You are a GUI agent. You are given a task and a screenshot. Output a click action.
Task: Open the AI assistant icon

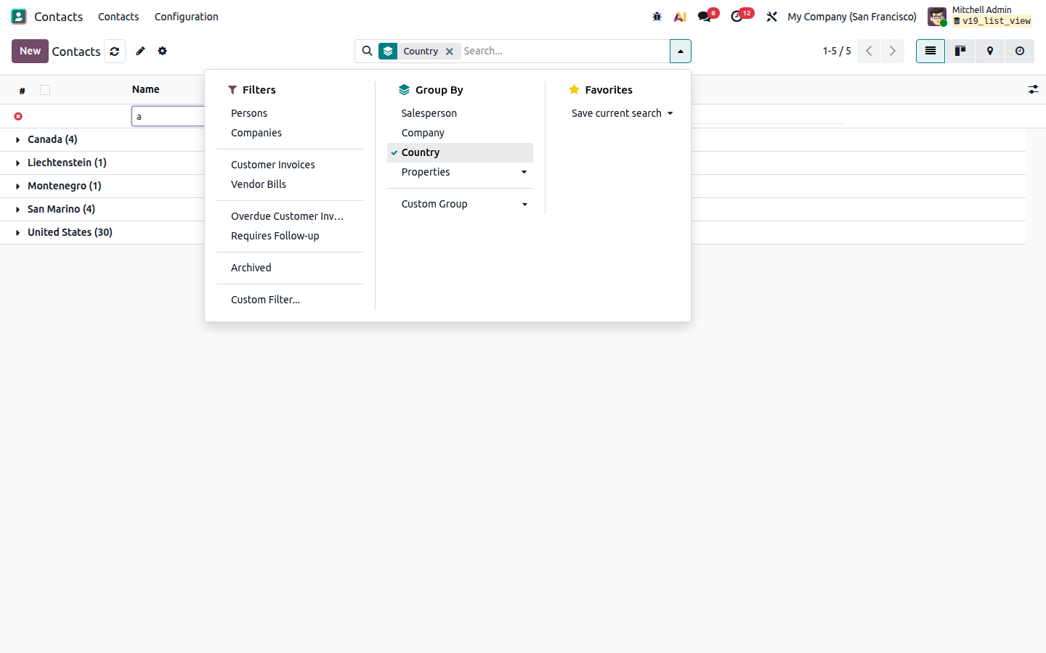coord(680,16)
